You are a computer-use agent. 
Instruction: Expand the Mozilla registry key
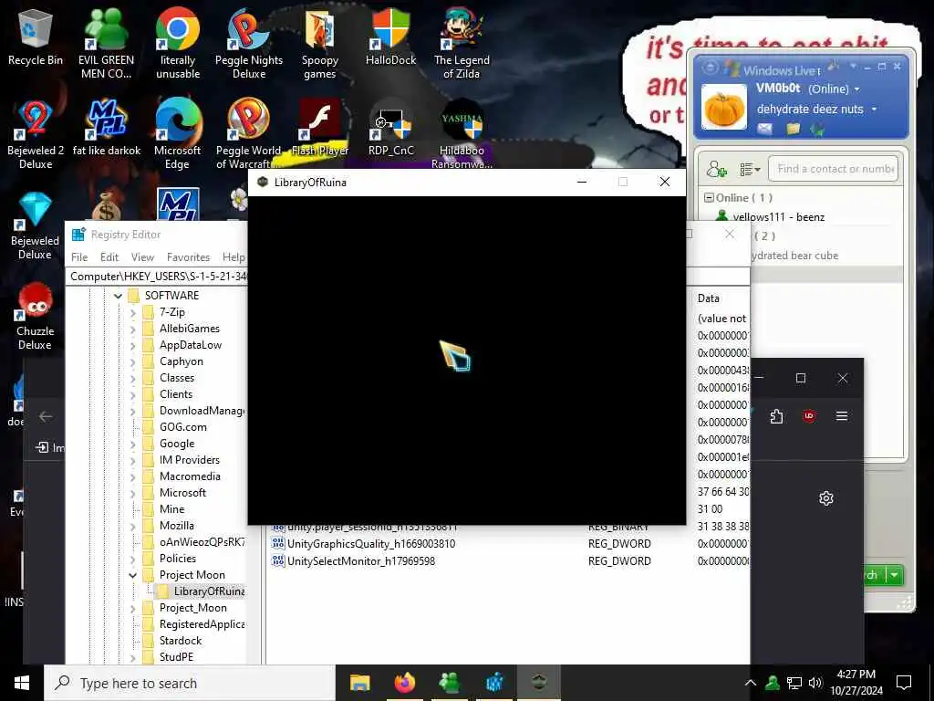pyautogui.click(x=133, y=526)
